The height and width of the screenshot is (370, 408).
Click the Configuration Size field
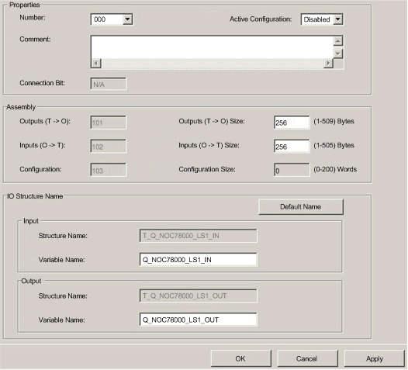pyautogui.click(x=292, y=171)
